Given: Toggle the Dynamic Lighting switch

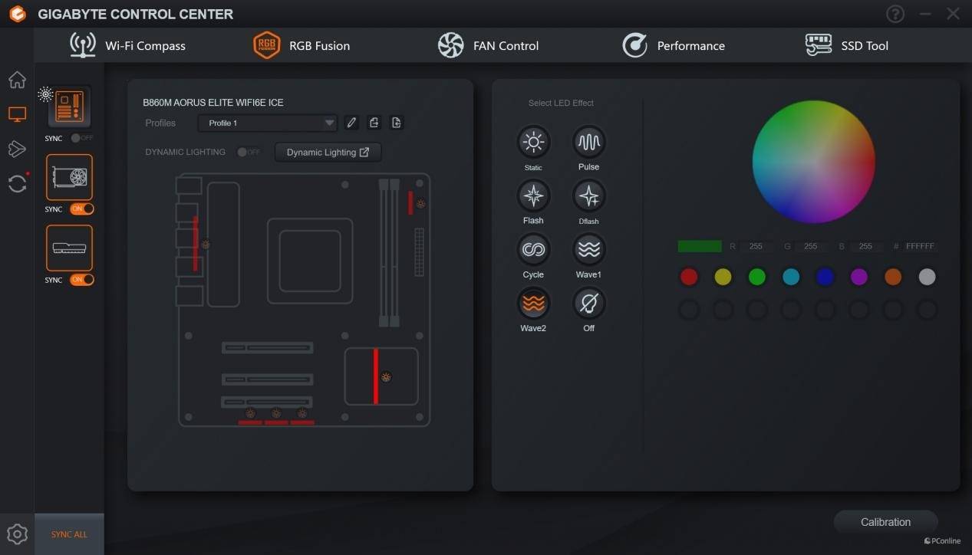Looking at the screenshot, I should tap(247, 152).
